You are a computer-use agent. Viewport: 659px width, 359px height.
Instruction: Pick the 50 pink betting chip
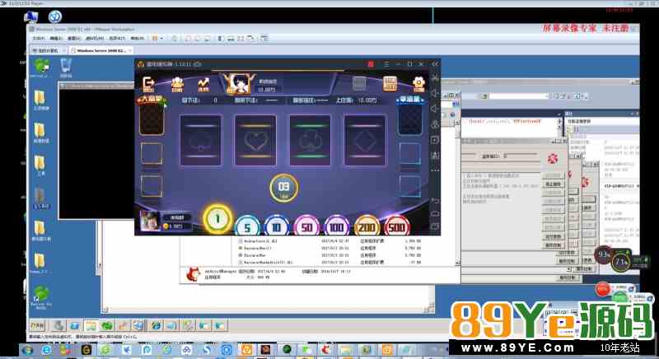point(306,226)
